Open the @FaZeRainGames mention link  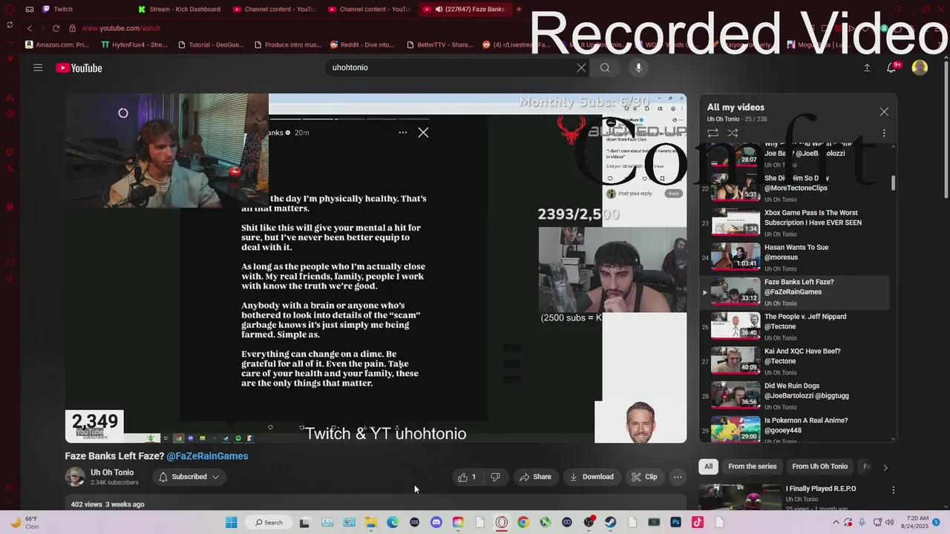click(207, 456)
